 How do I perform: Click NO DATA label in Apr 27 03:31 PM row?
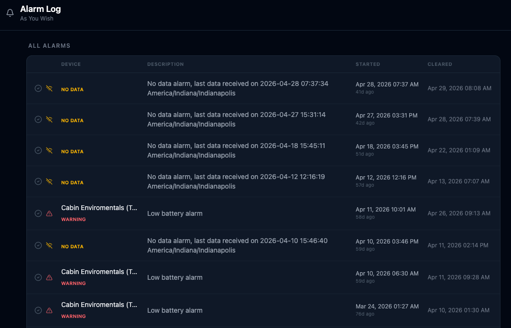point(72,120)
